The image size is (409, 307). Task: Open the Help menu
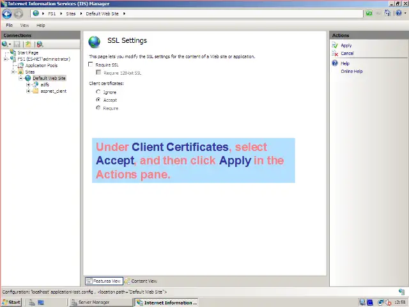(x=41, y=26)
